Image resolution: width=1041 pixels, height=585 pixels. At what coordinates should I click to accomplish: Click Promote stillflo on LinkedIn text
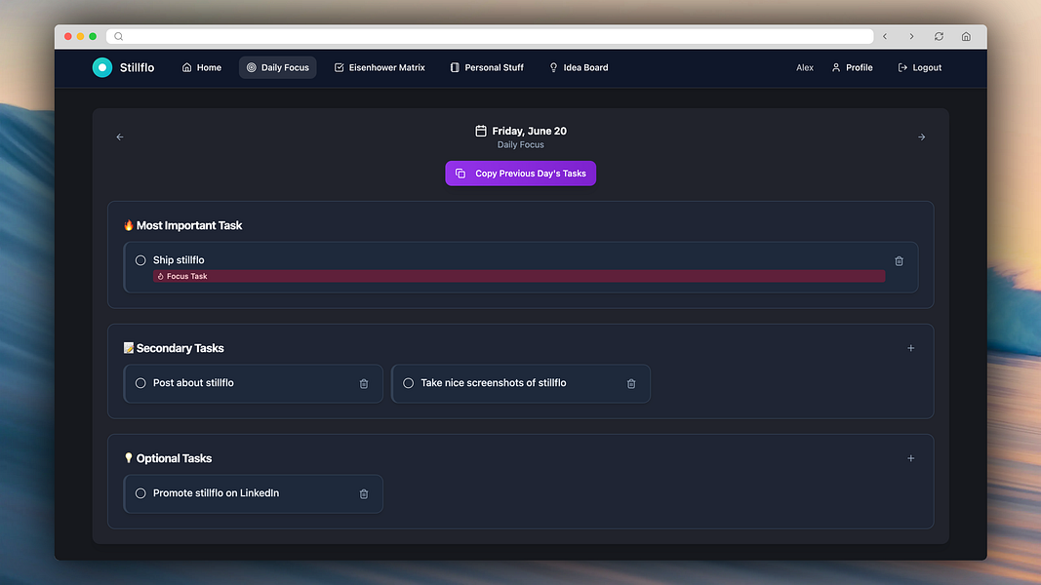point(216,492)
